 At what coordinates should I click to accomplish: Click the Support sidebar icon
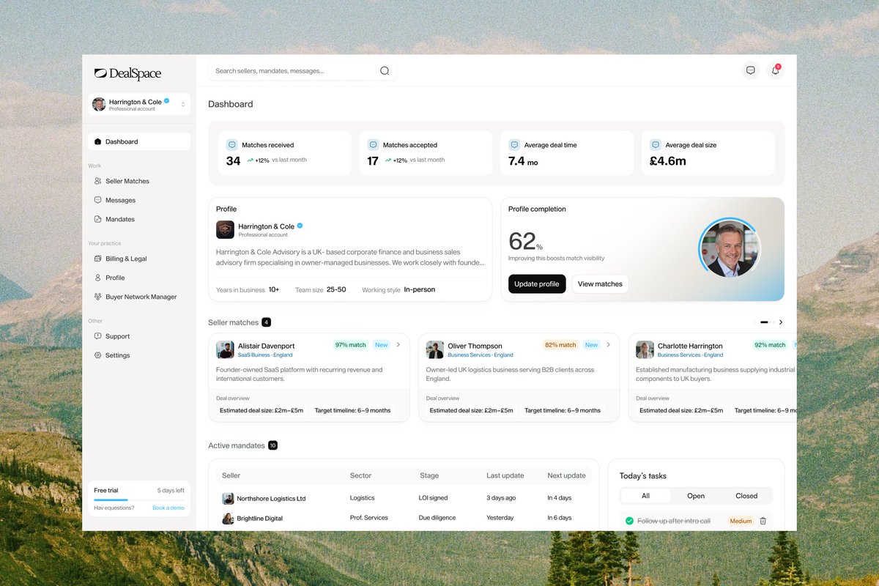coord(98,336)
